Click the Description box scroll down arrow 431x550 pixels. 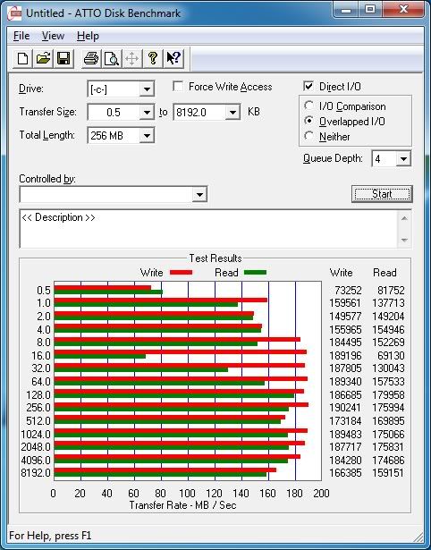pyautogui.click(x=404, y=240)
